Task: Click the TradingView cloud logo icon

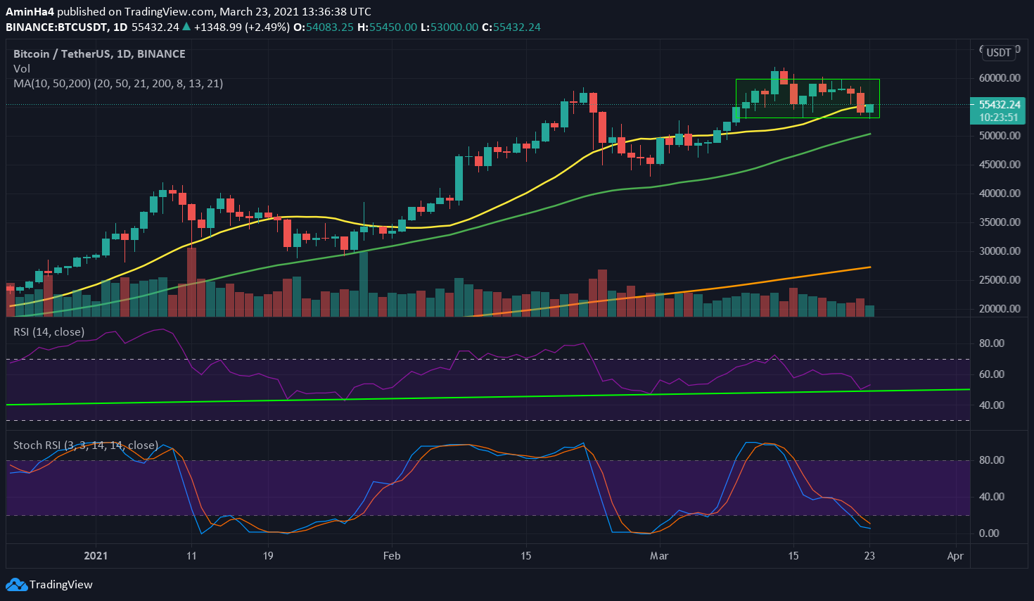Action: click(x=16, y=585)
